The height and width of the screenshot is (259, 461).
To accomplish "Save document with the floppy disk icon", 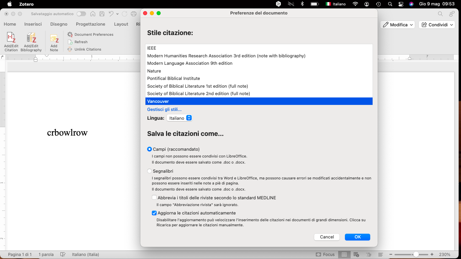I will point(102,14).
